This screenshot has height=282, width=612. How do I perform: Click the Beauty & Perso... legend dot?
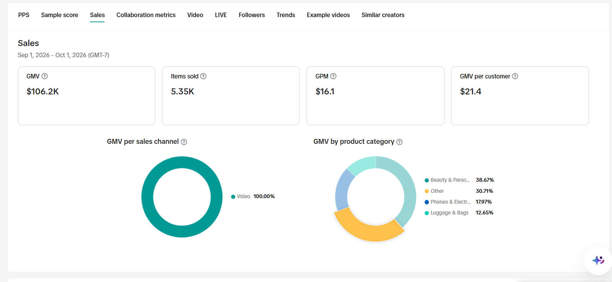426,180
